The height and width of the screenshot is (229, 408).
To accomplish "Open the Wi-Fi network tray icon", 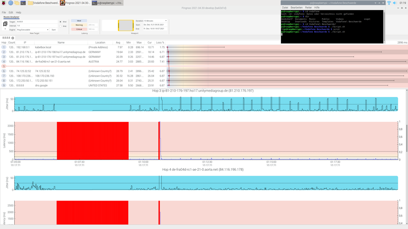I will tap(389, 3).
